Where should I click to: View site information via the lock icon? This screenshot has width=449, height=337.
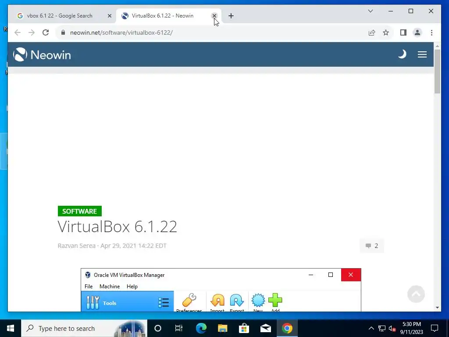pyautogui.click(x=63, y=32)
